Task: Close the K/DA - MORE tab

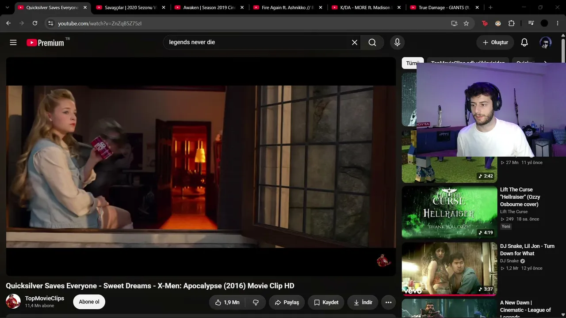Action: 399,8
